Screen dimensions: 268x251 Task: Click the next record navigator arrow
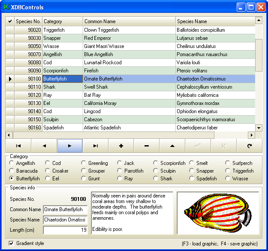(x=69, y=146)
